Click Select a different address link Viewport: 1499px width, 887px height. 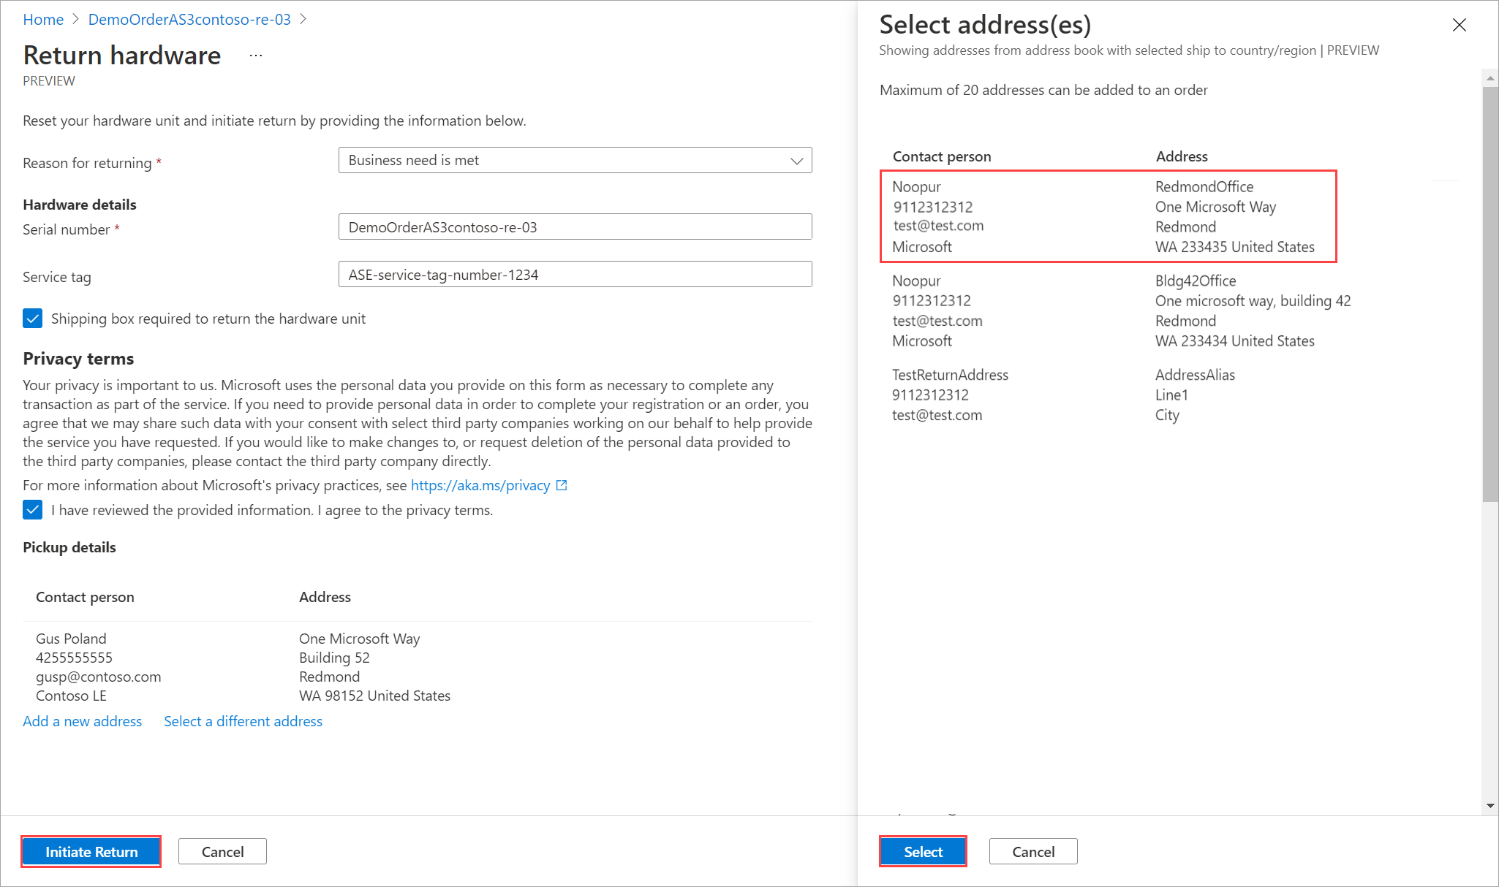coord(243,721)
